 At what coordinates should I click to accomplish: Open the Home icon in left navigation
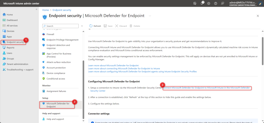coord(4,14)
